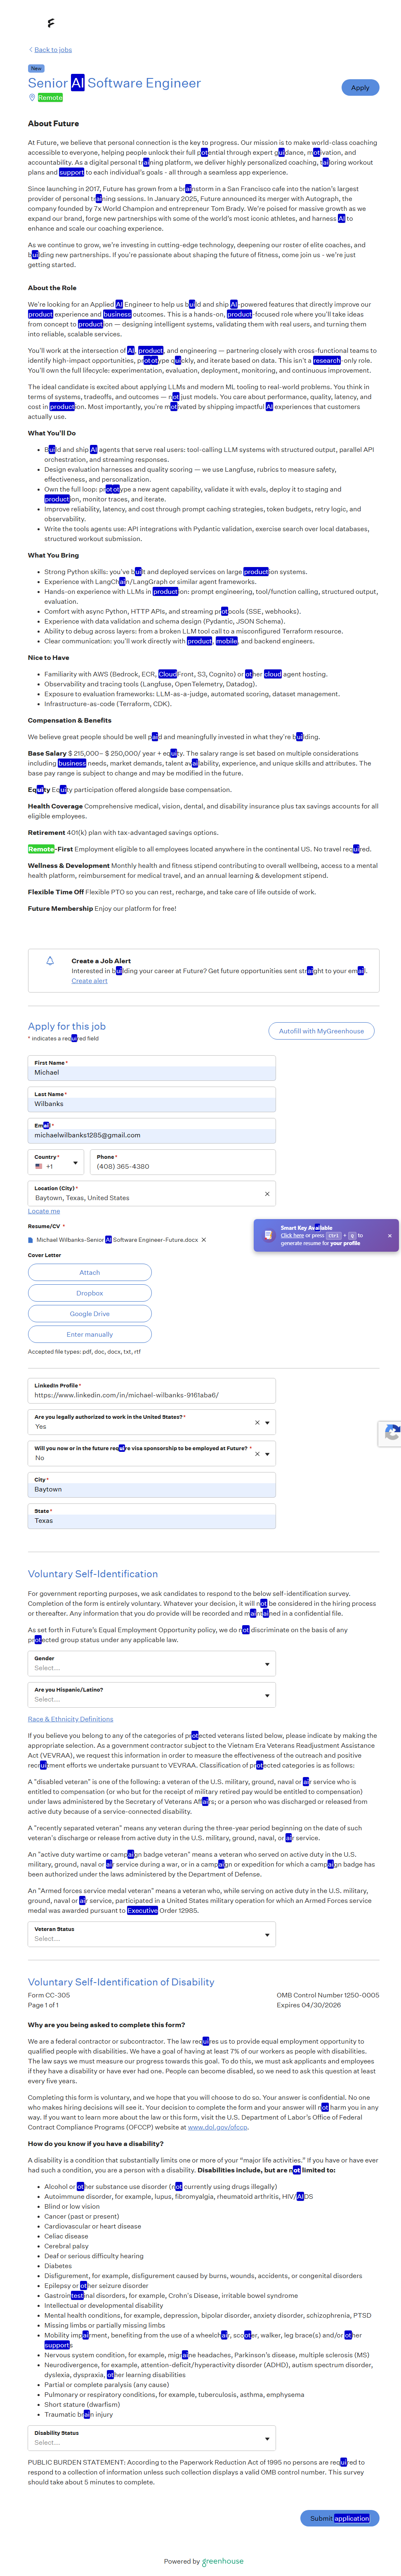401x2576 pixels.
Task: Click the job alert bell icon
Action: (50, 960)
